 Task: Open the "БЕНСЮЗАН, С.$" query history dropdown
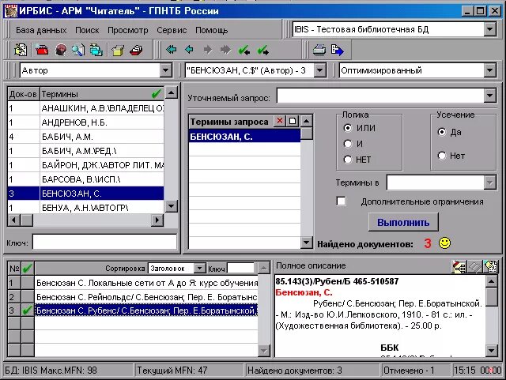(x=319, y=70)
